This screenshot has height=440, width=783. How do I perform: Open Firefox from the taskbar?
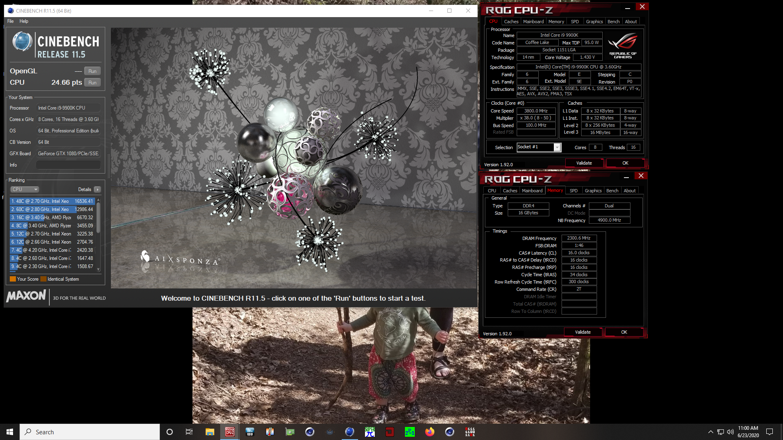430,432
